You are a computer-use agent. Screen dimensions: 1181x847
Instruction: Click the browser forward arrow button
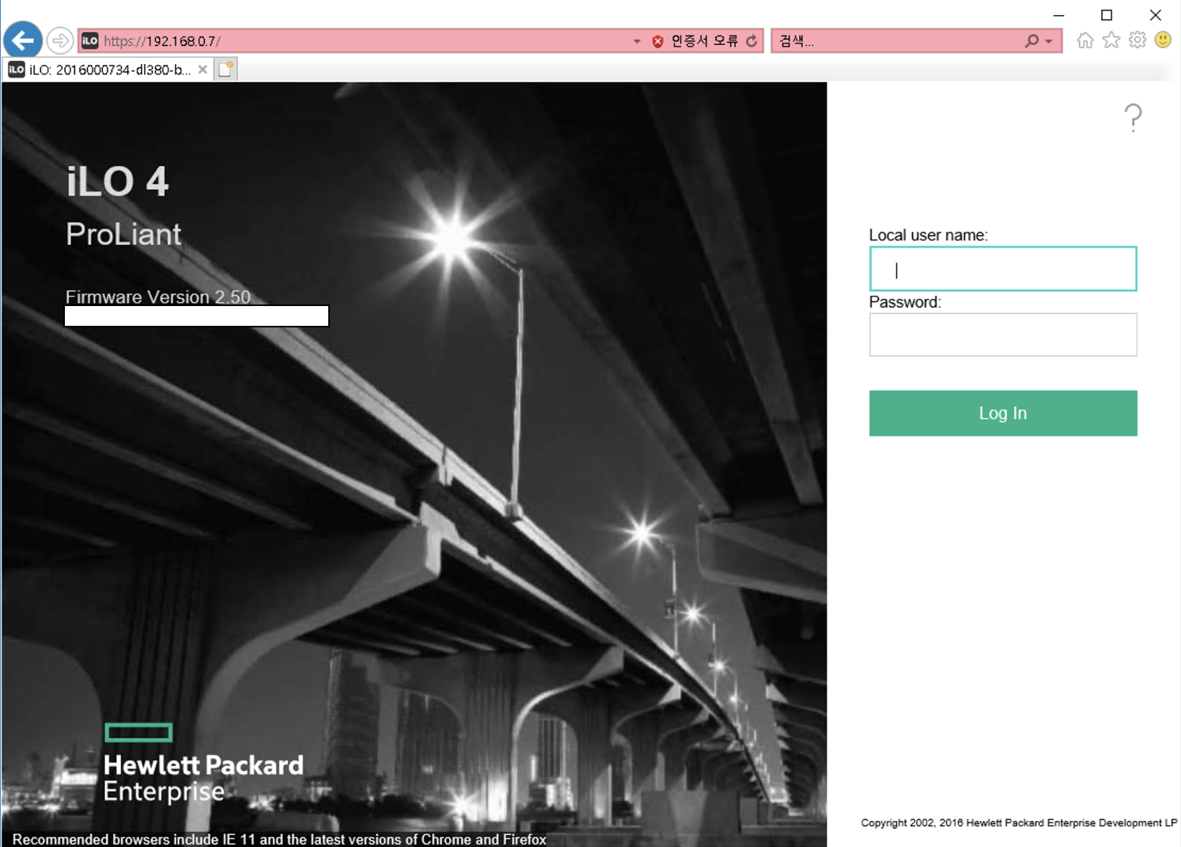click(x=60, y=40)
